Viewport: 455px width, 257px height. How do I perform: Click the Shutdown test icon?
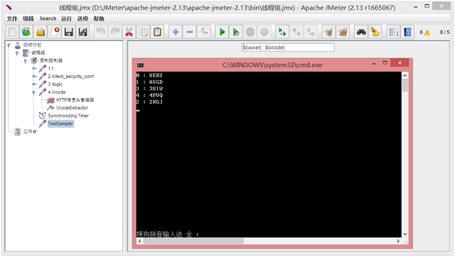[x=264, y=32]
